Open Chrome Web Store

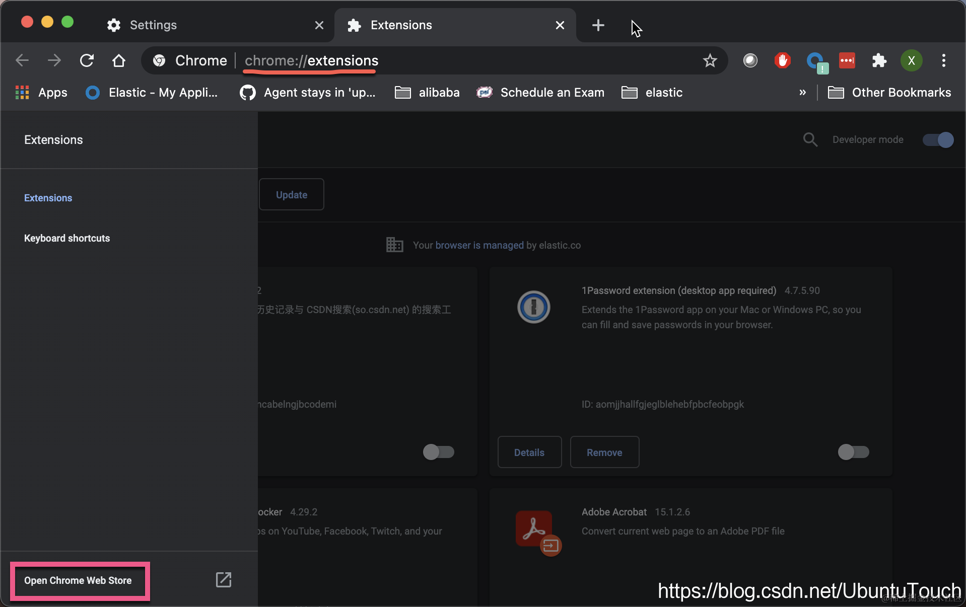click(78, 580)
